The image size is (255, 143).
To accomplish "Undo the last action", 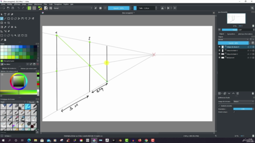I will coord(19,8).
